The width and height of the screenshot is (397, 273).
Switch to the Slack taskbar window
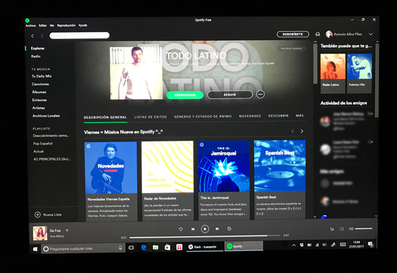tap(204, 247)
